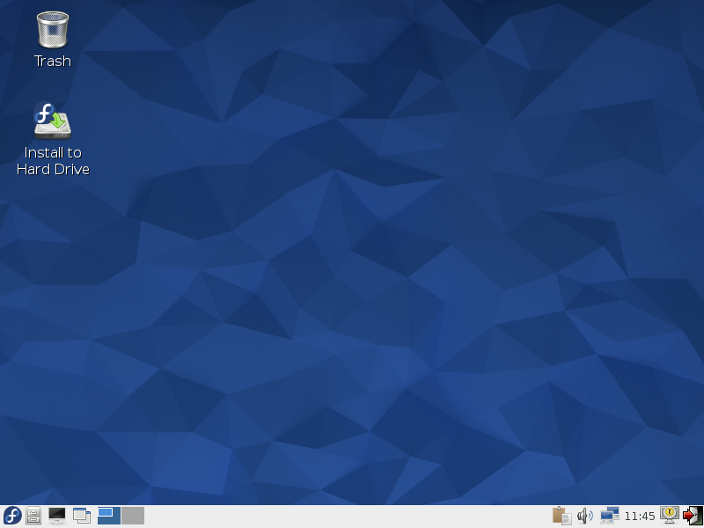
Task: Click the logout door icon
Action: tap(693, 516)
